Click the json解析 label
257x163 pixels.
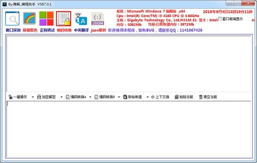pyautogui.click(x=99, y=30)
